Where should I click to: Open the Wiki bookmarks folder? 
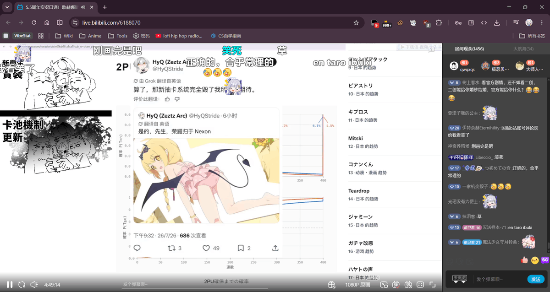tap(64, 36)
